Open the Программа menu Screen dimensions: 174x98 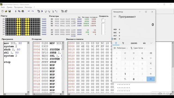(x=18, y=7)
